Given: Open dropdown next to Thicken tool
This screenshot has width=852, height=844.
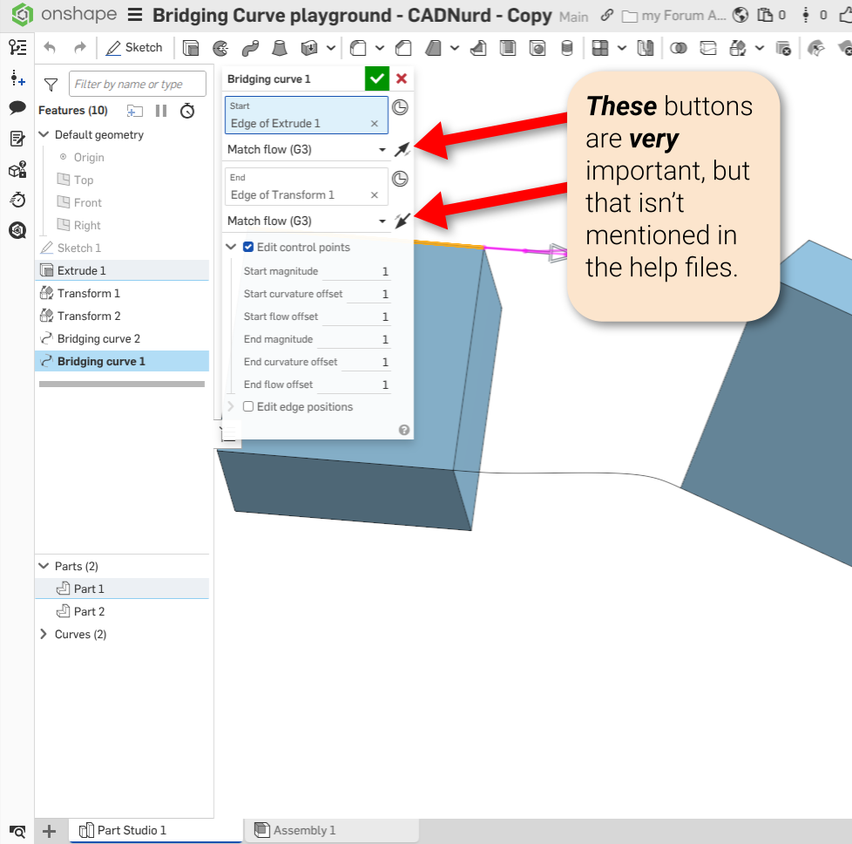Looking at the screenshot, I should pos(330,49).
